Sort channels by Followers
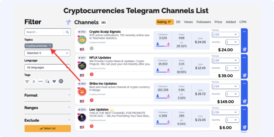The image size is (274, 137). pyautogui.click(x=203, y=22)
